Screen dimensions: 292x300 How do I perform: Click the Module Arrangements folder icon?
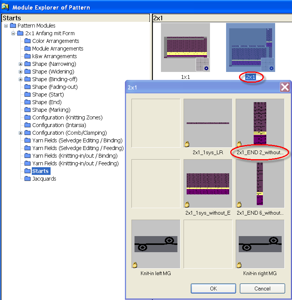(28, 49)
